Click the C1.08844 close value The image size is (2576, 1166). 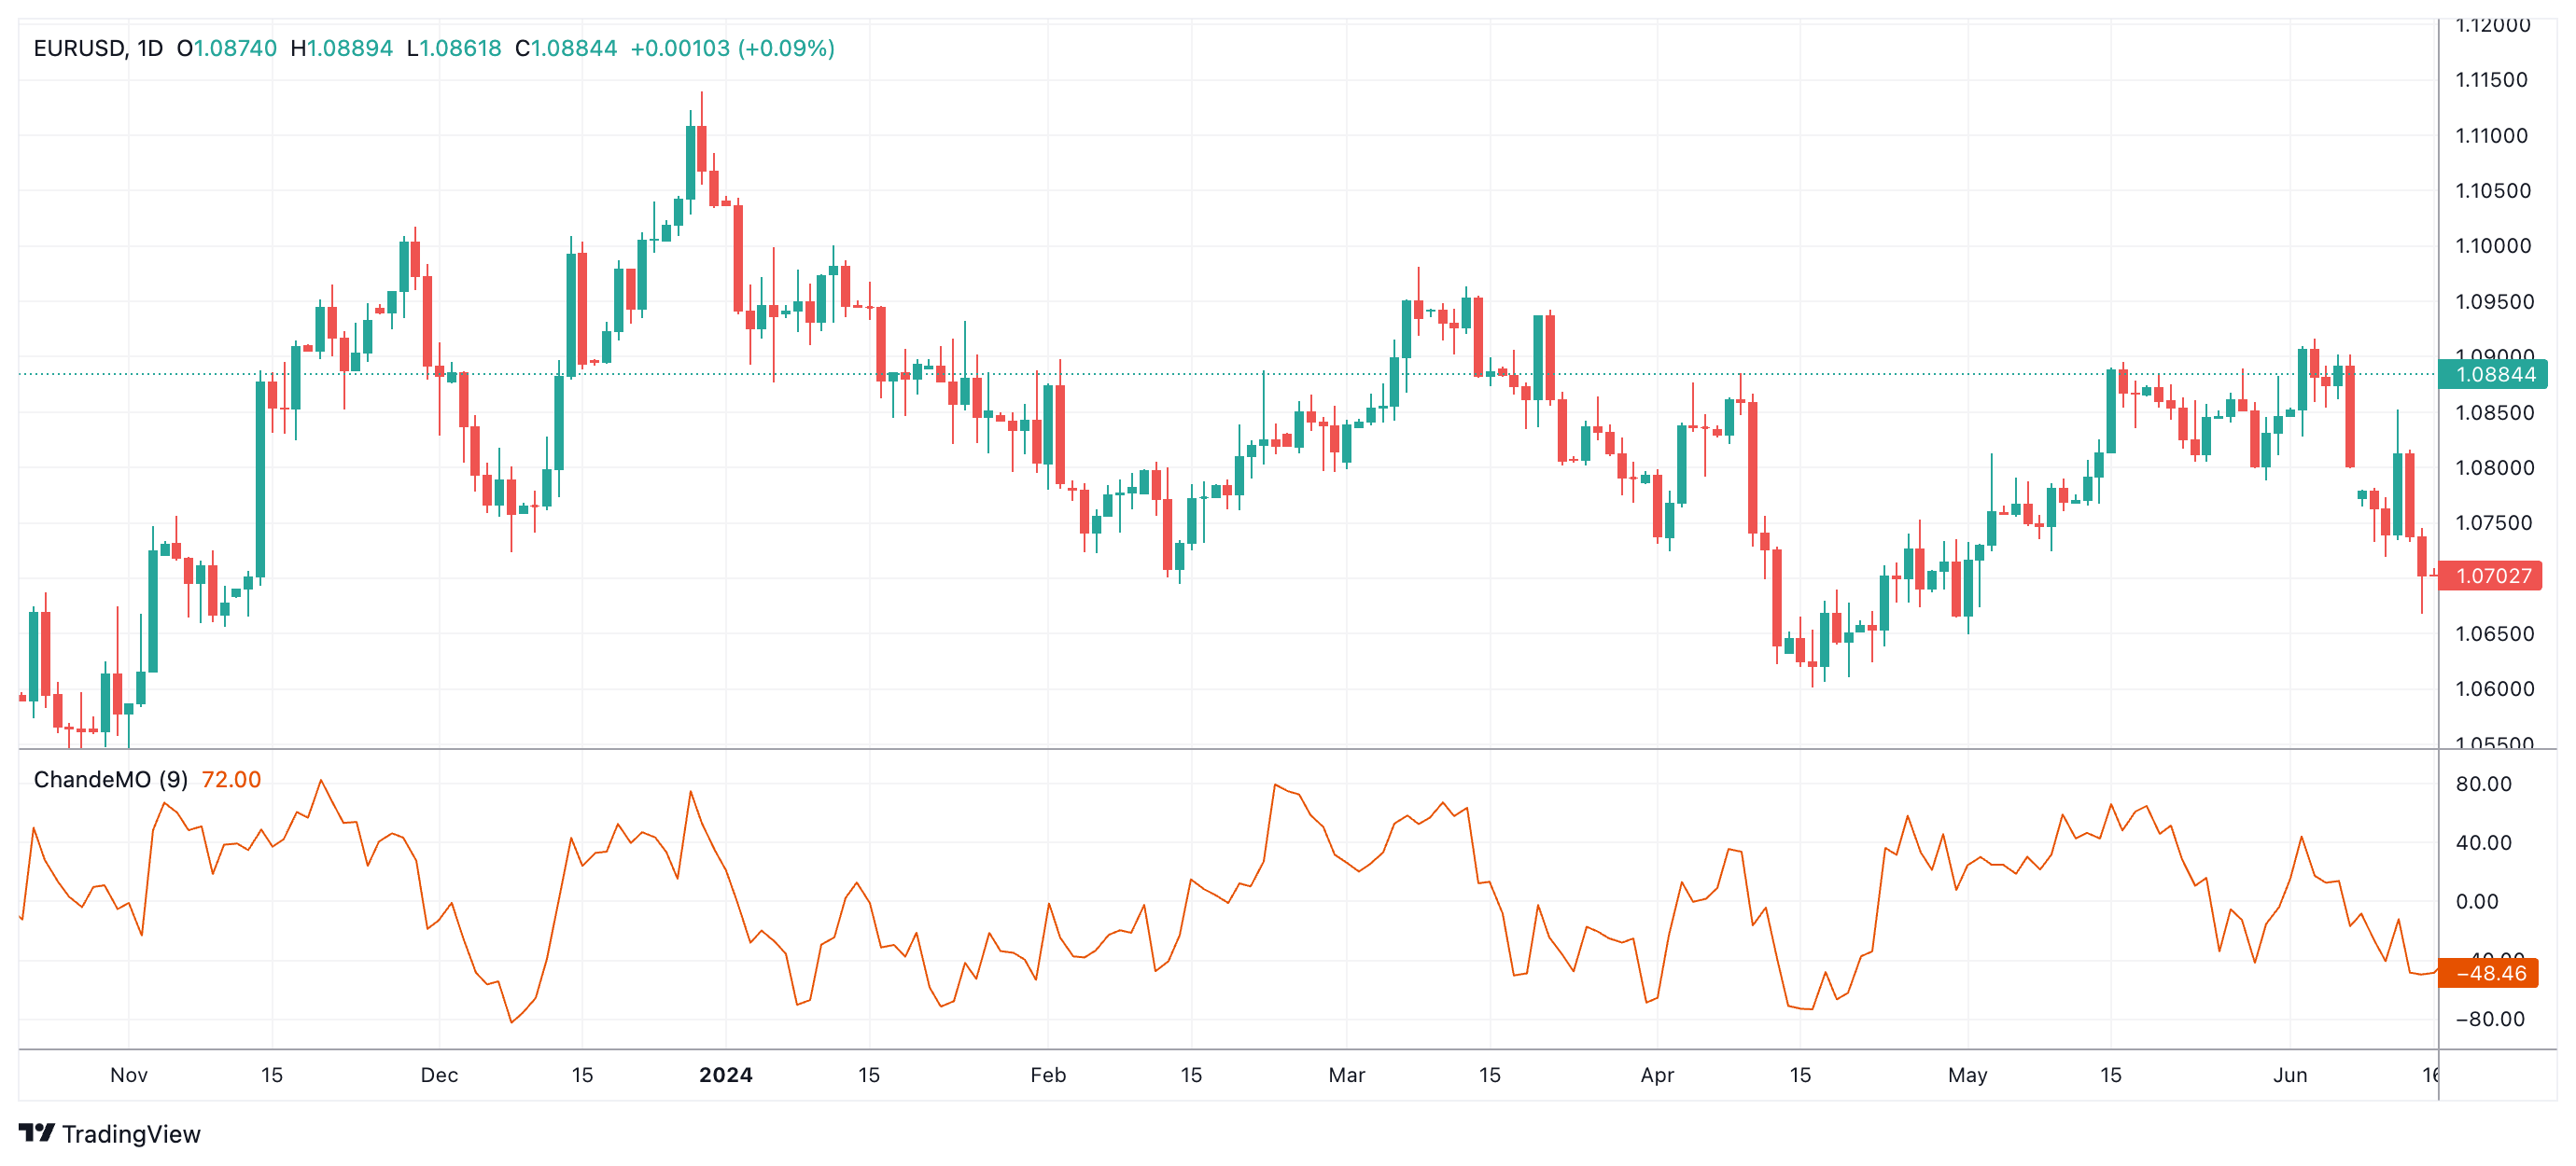(x=563, y=46)
